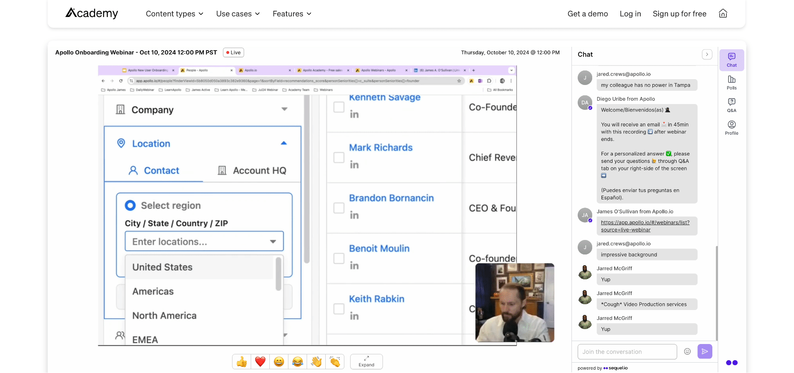This screenshot has width=794, height=373.
Task: Select the Benoit Moulin row checkbox
Action: click(x=339, y=259)
